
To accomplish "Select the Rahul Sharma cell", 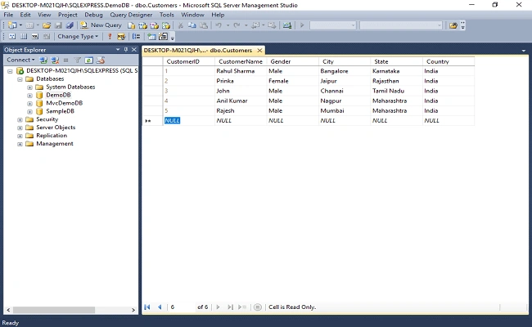I will (241, 71).
